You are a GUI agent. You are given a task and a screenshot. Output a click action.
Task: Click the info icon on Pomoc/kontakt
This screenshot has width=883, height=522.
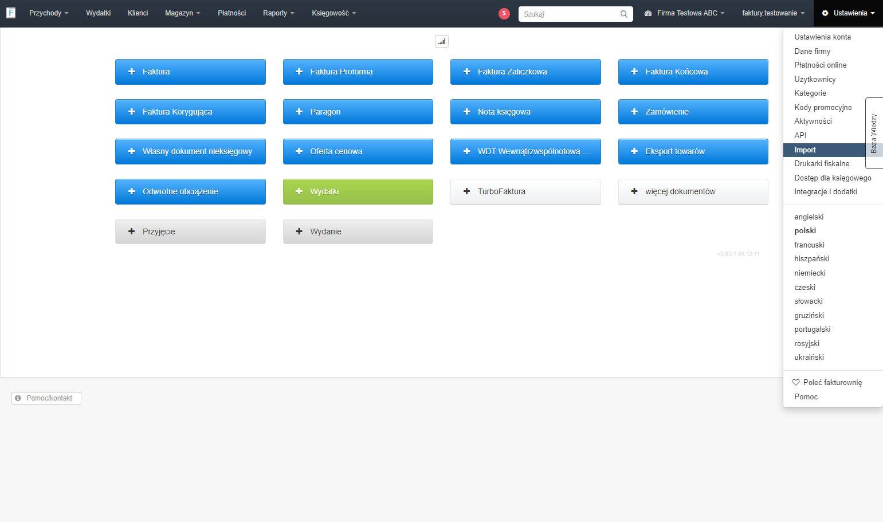(18, 398)
